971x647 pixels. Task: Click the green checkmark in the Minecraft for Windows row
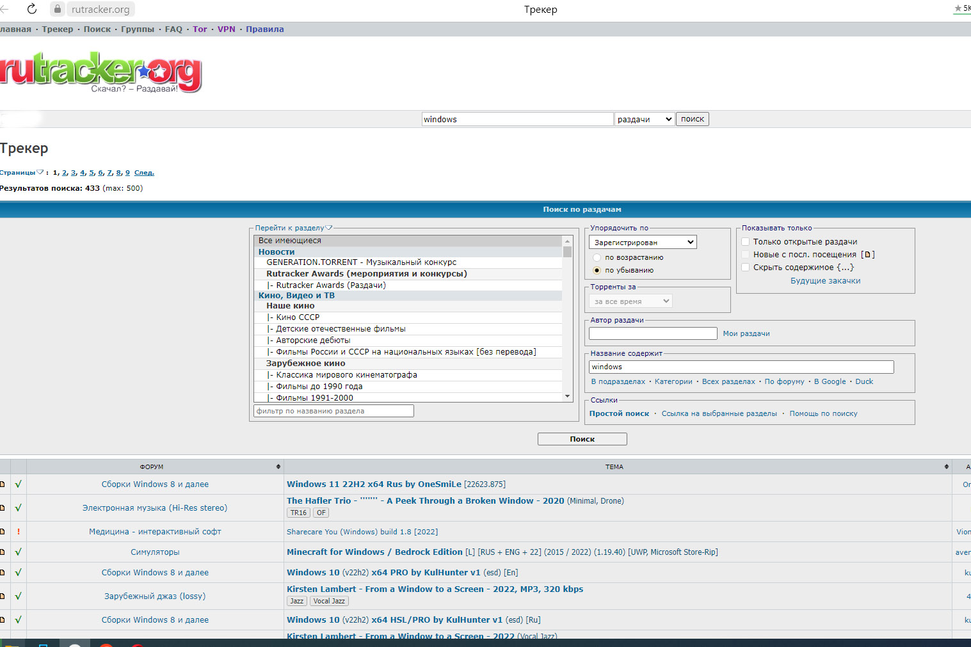(x=19, y=552)
